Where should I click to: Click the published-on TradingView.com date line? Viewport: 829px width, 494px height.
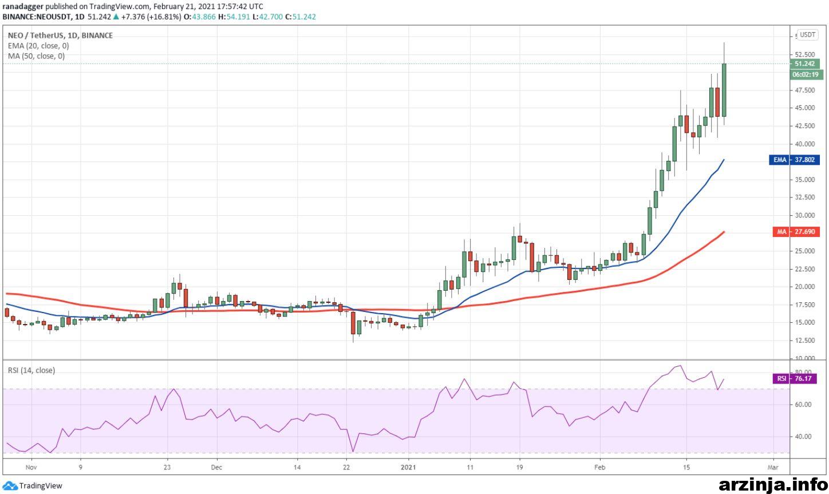tap(134, 6)
